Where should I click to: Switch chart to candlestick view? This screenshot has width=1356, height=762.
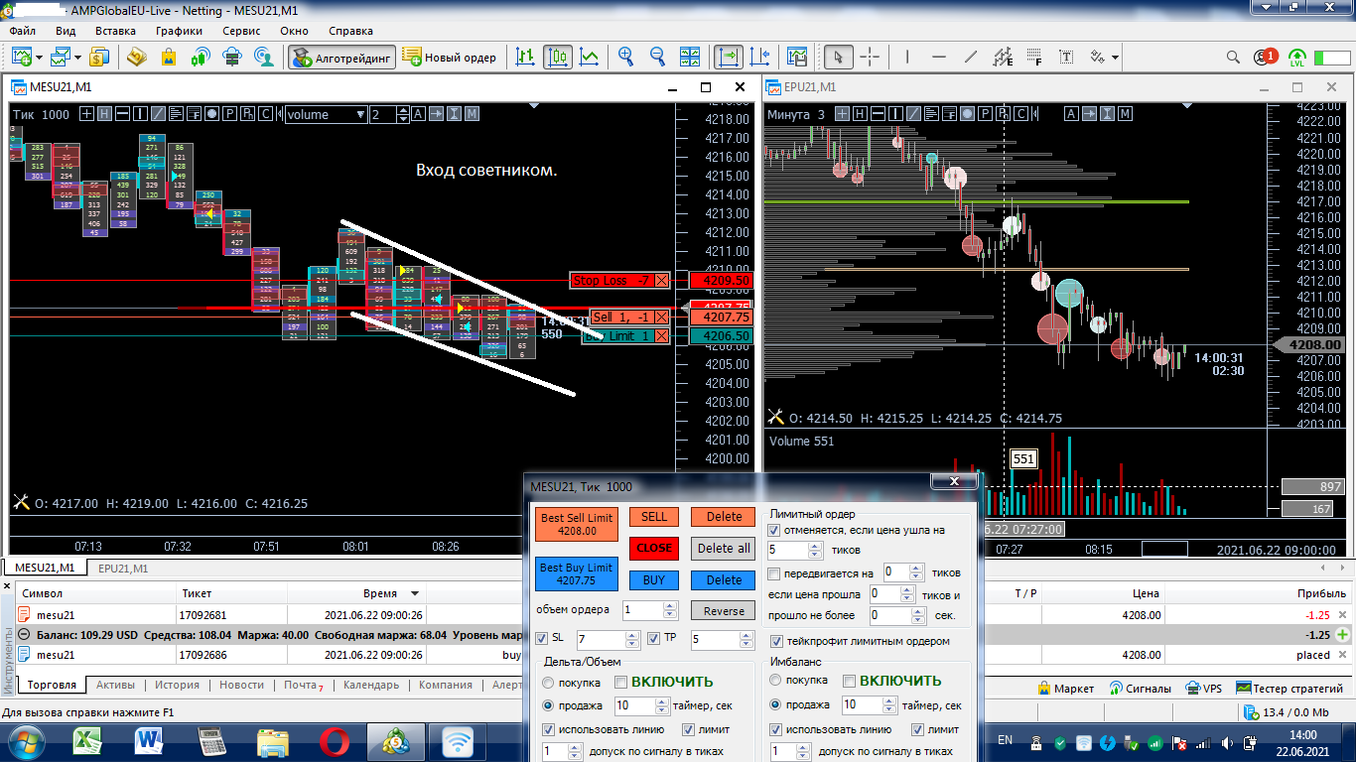[x=558, y=58]
